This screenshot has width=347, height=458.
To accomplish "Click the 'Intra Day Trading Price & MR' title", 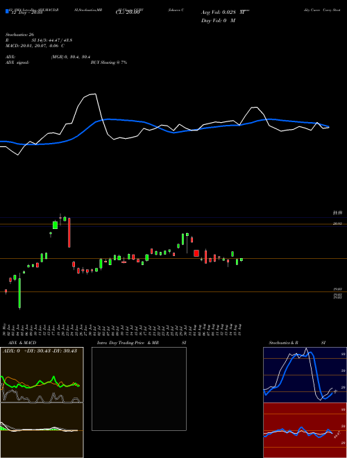I will pyautogui.click(x=128, y=343).
